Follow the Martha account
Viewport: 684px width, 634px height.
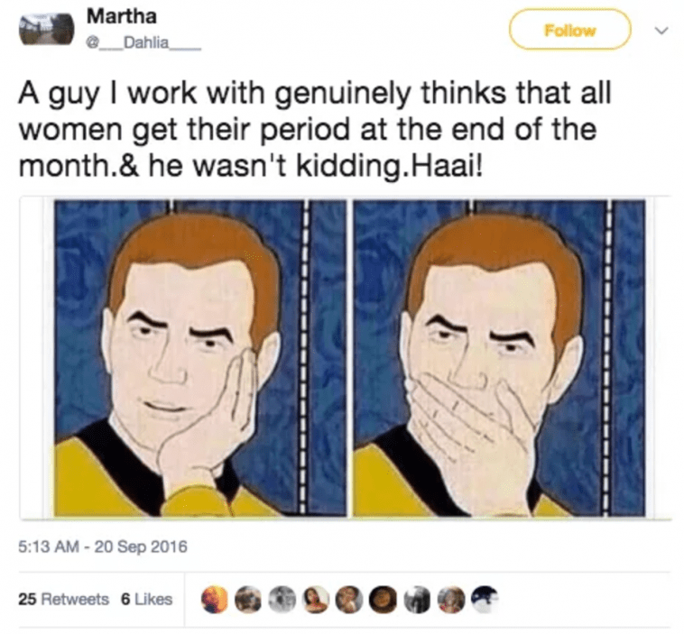click(569, 30)
